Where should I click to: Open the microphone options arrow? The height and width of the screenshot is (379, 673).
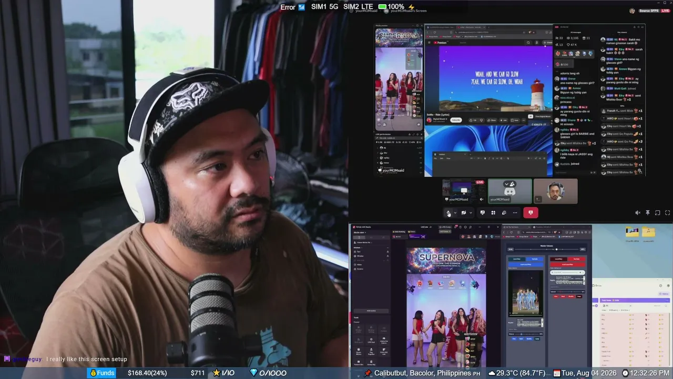455,213
